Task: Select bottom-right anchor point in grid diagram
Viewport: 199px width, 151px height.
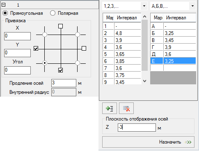Action: click(78, 63)
